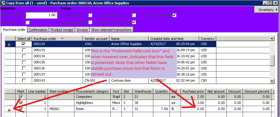Select purchase order 000136 cell
This screenshot has height=117, width=280.
[x=57, y=68]
